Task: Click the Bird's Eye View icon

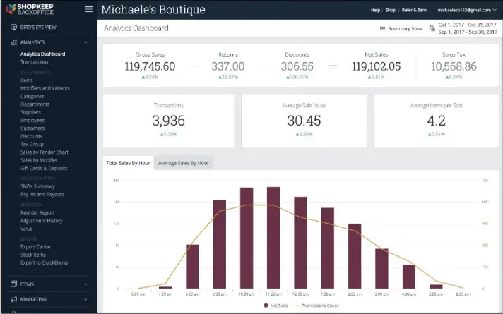Action: click(13, 27)
